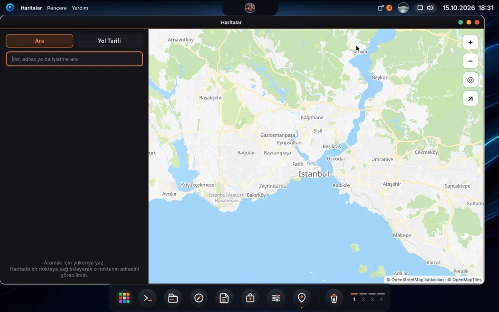The image size is (499, 312).
Task: Open the Yardım menu
Action: [80, 8]
